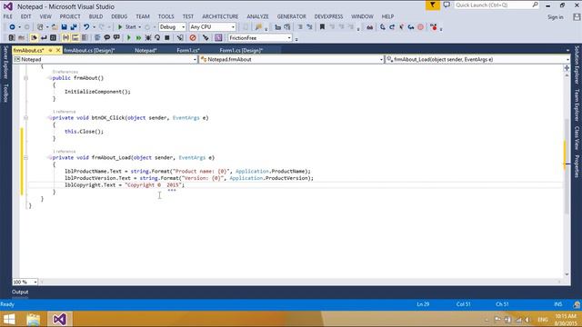This screenshot has width=582, height=327.
Task: Switch to the Notepad tab
Action: (x=145, y=51)
